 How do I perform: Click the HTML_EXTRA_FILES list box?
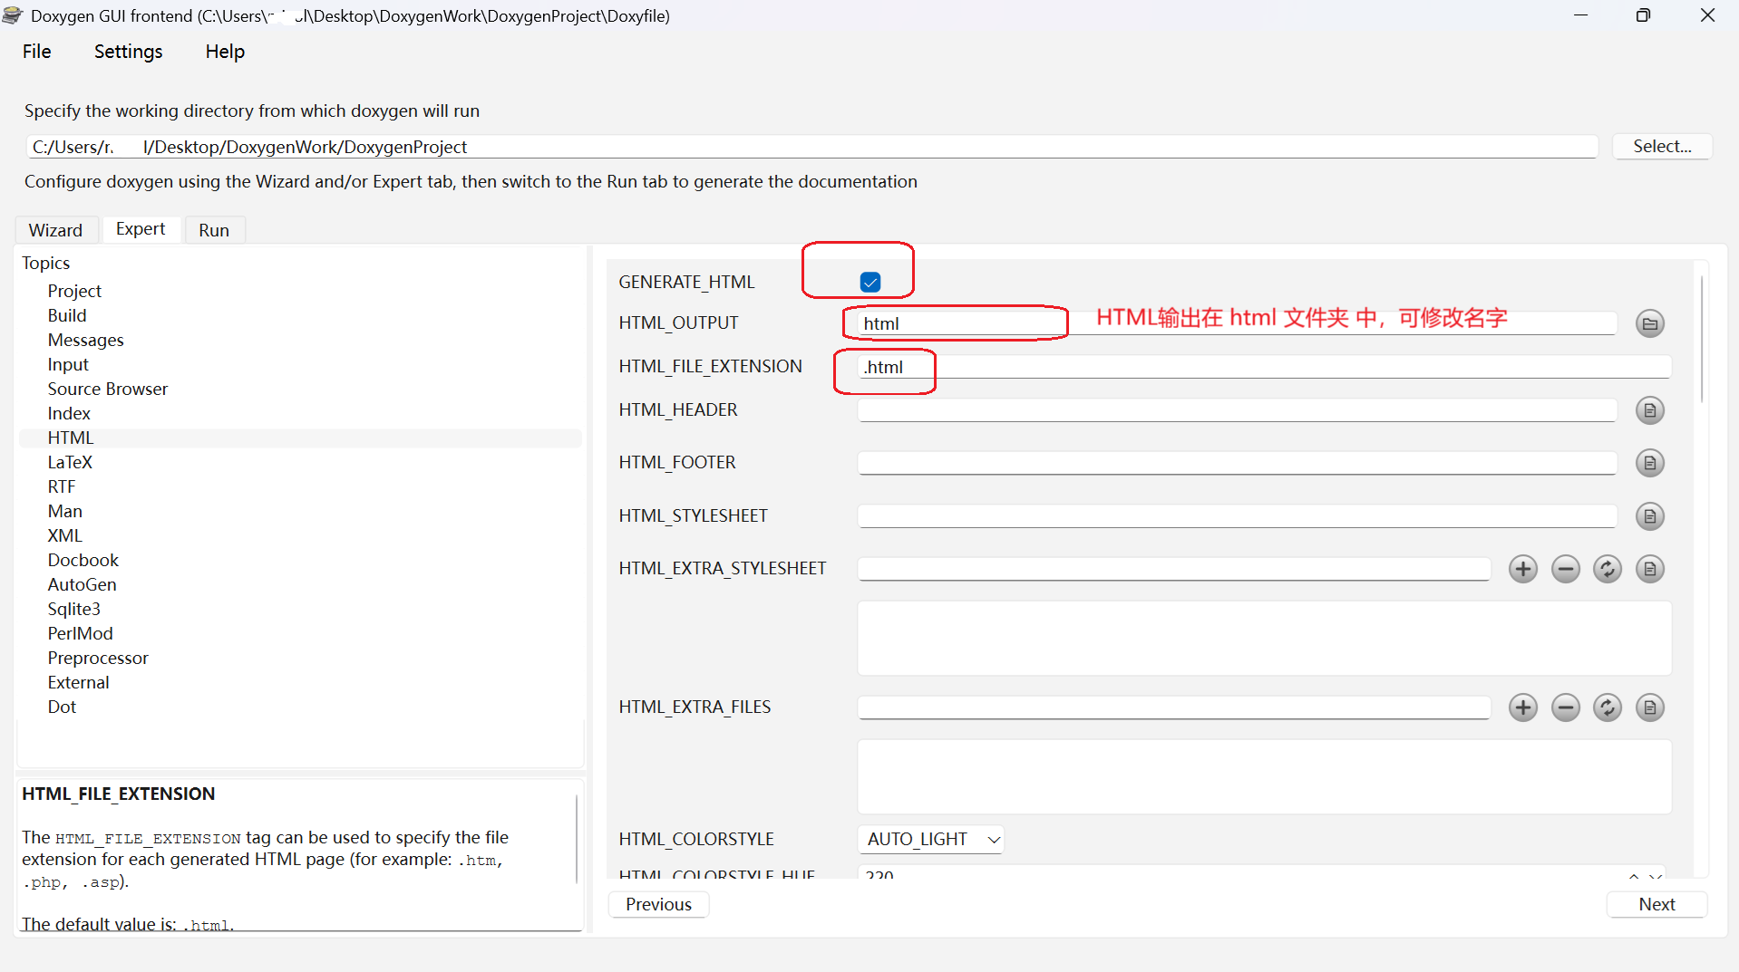point(1264,776)
